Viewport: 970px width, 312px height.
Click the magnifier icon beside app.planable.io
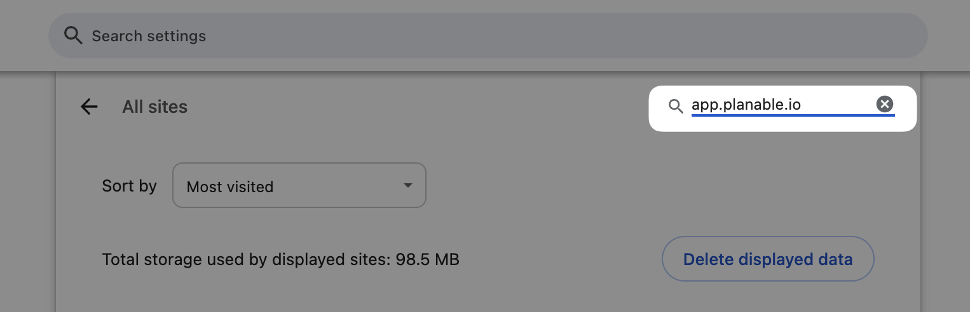675,106
